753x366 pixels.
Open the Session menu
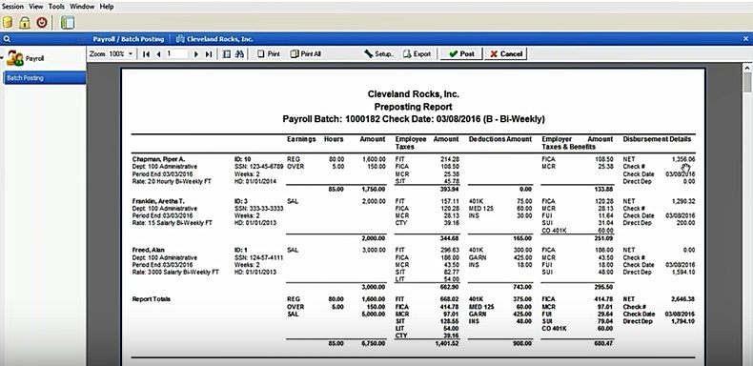click(12, 7)
